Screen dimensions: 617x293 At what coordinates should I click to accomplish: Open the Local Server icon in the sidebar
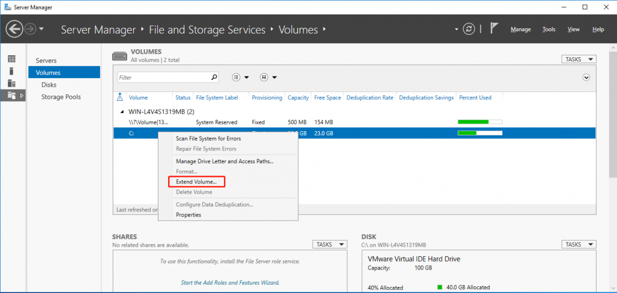coord(12,71)
